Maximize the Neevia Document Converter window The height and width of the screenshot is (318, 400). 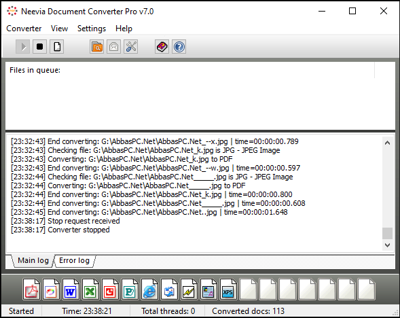(352, 12)
